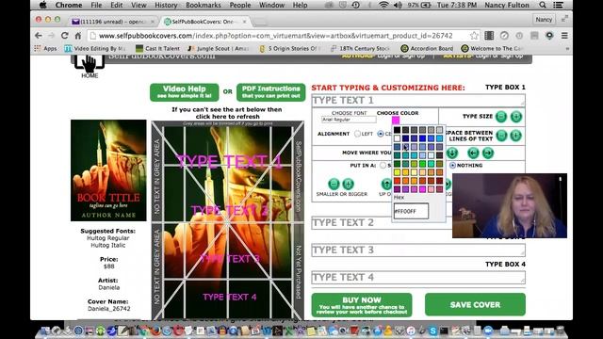
Task: Click the round gauge extension icon beside film-strip
Action: pos(504,36)
